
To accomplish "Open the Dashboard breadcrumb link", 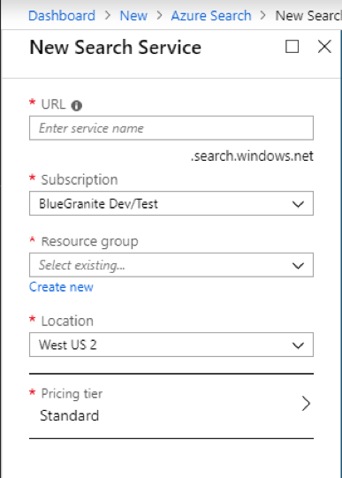I will (x=62, y=16).
